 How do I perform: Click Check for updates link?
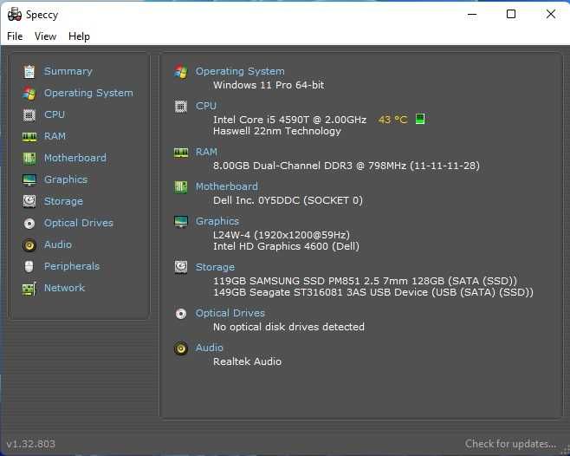click(x=511, y=444)
